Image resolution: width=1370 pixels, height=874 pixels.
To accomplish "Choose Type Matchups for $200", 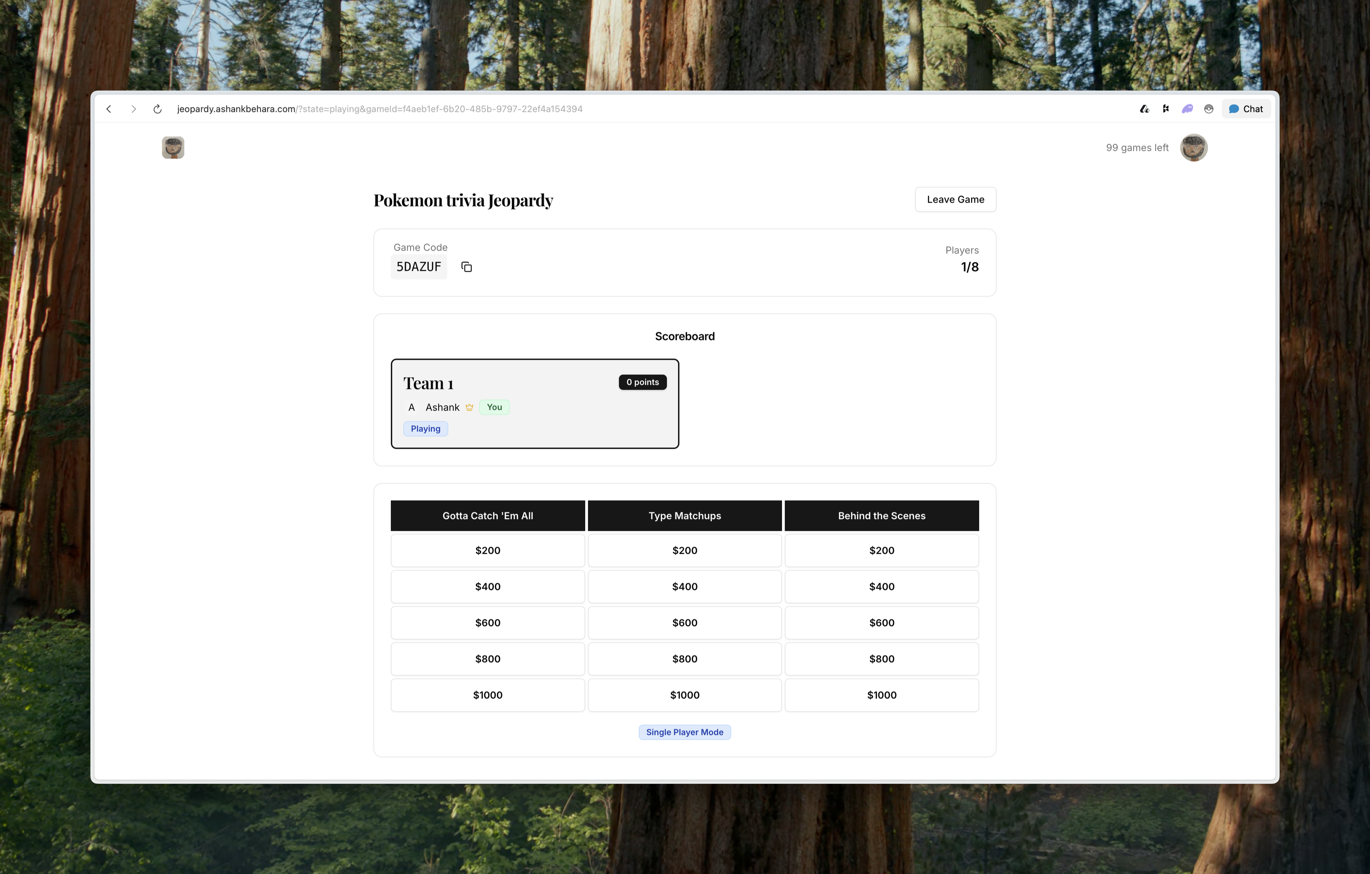I will point(684,550).
